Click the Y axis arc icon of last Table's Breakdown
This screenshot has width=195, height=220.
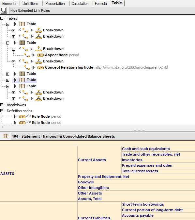pos(25,98)
